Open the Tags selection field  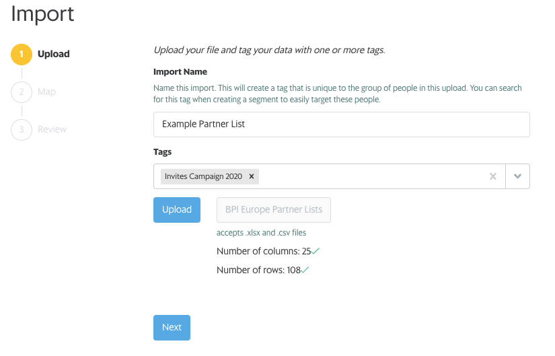tap(370, 176)
